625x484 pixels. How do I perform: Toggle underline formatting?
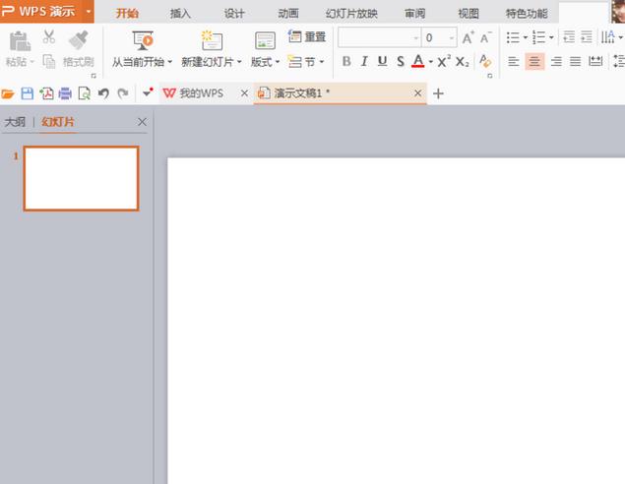(382, 61)
